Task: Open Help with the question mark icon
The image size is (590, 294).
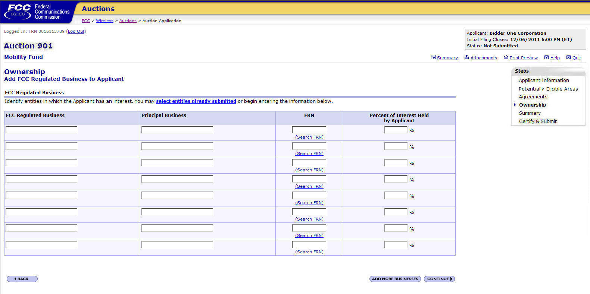Action: (546, 57)
